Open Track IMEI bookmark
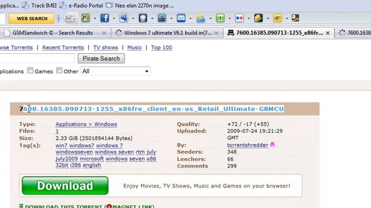Screen dimensions: 371x208 (x=39, y=5)
